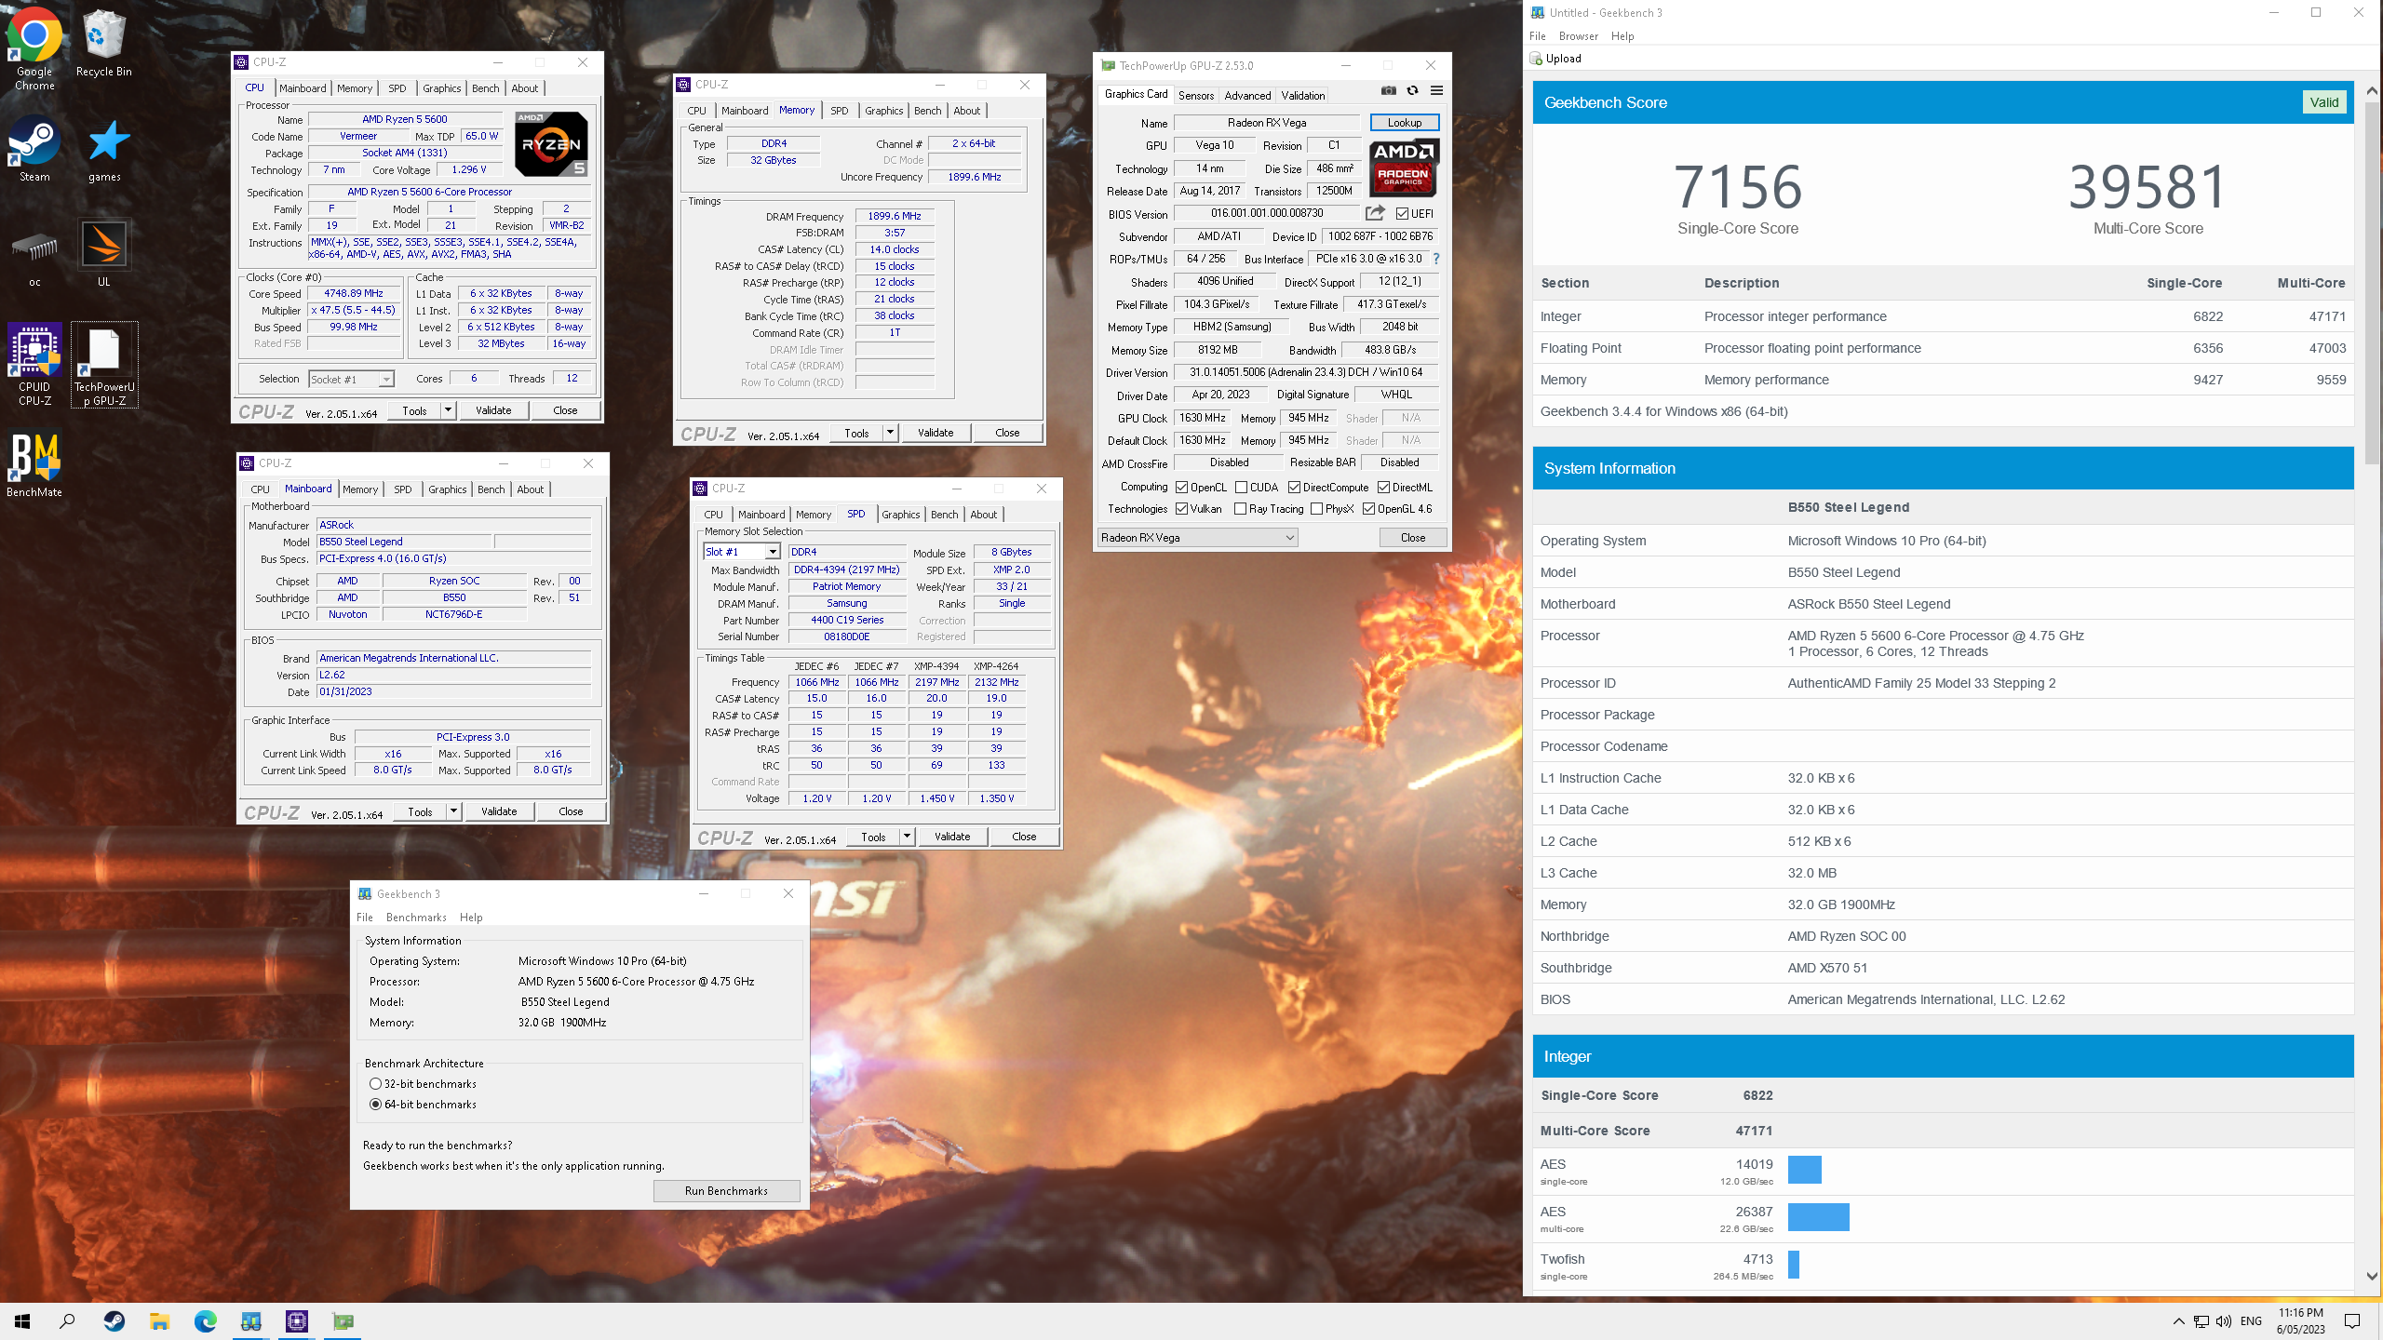Image resolution: width=2383 pixels, height=1340 pixels.
Task: Open volume control in system tray
Action: tap(2223, 1321)
